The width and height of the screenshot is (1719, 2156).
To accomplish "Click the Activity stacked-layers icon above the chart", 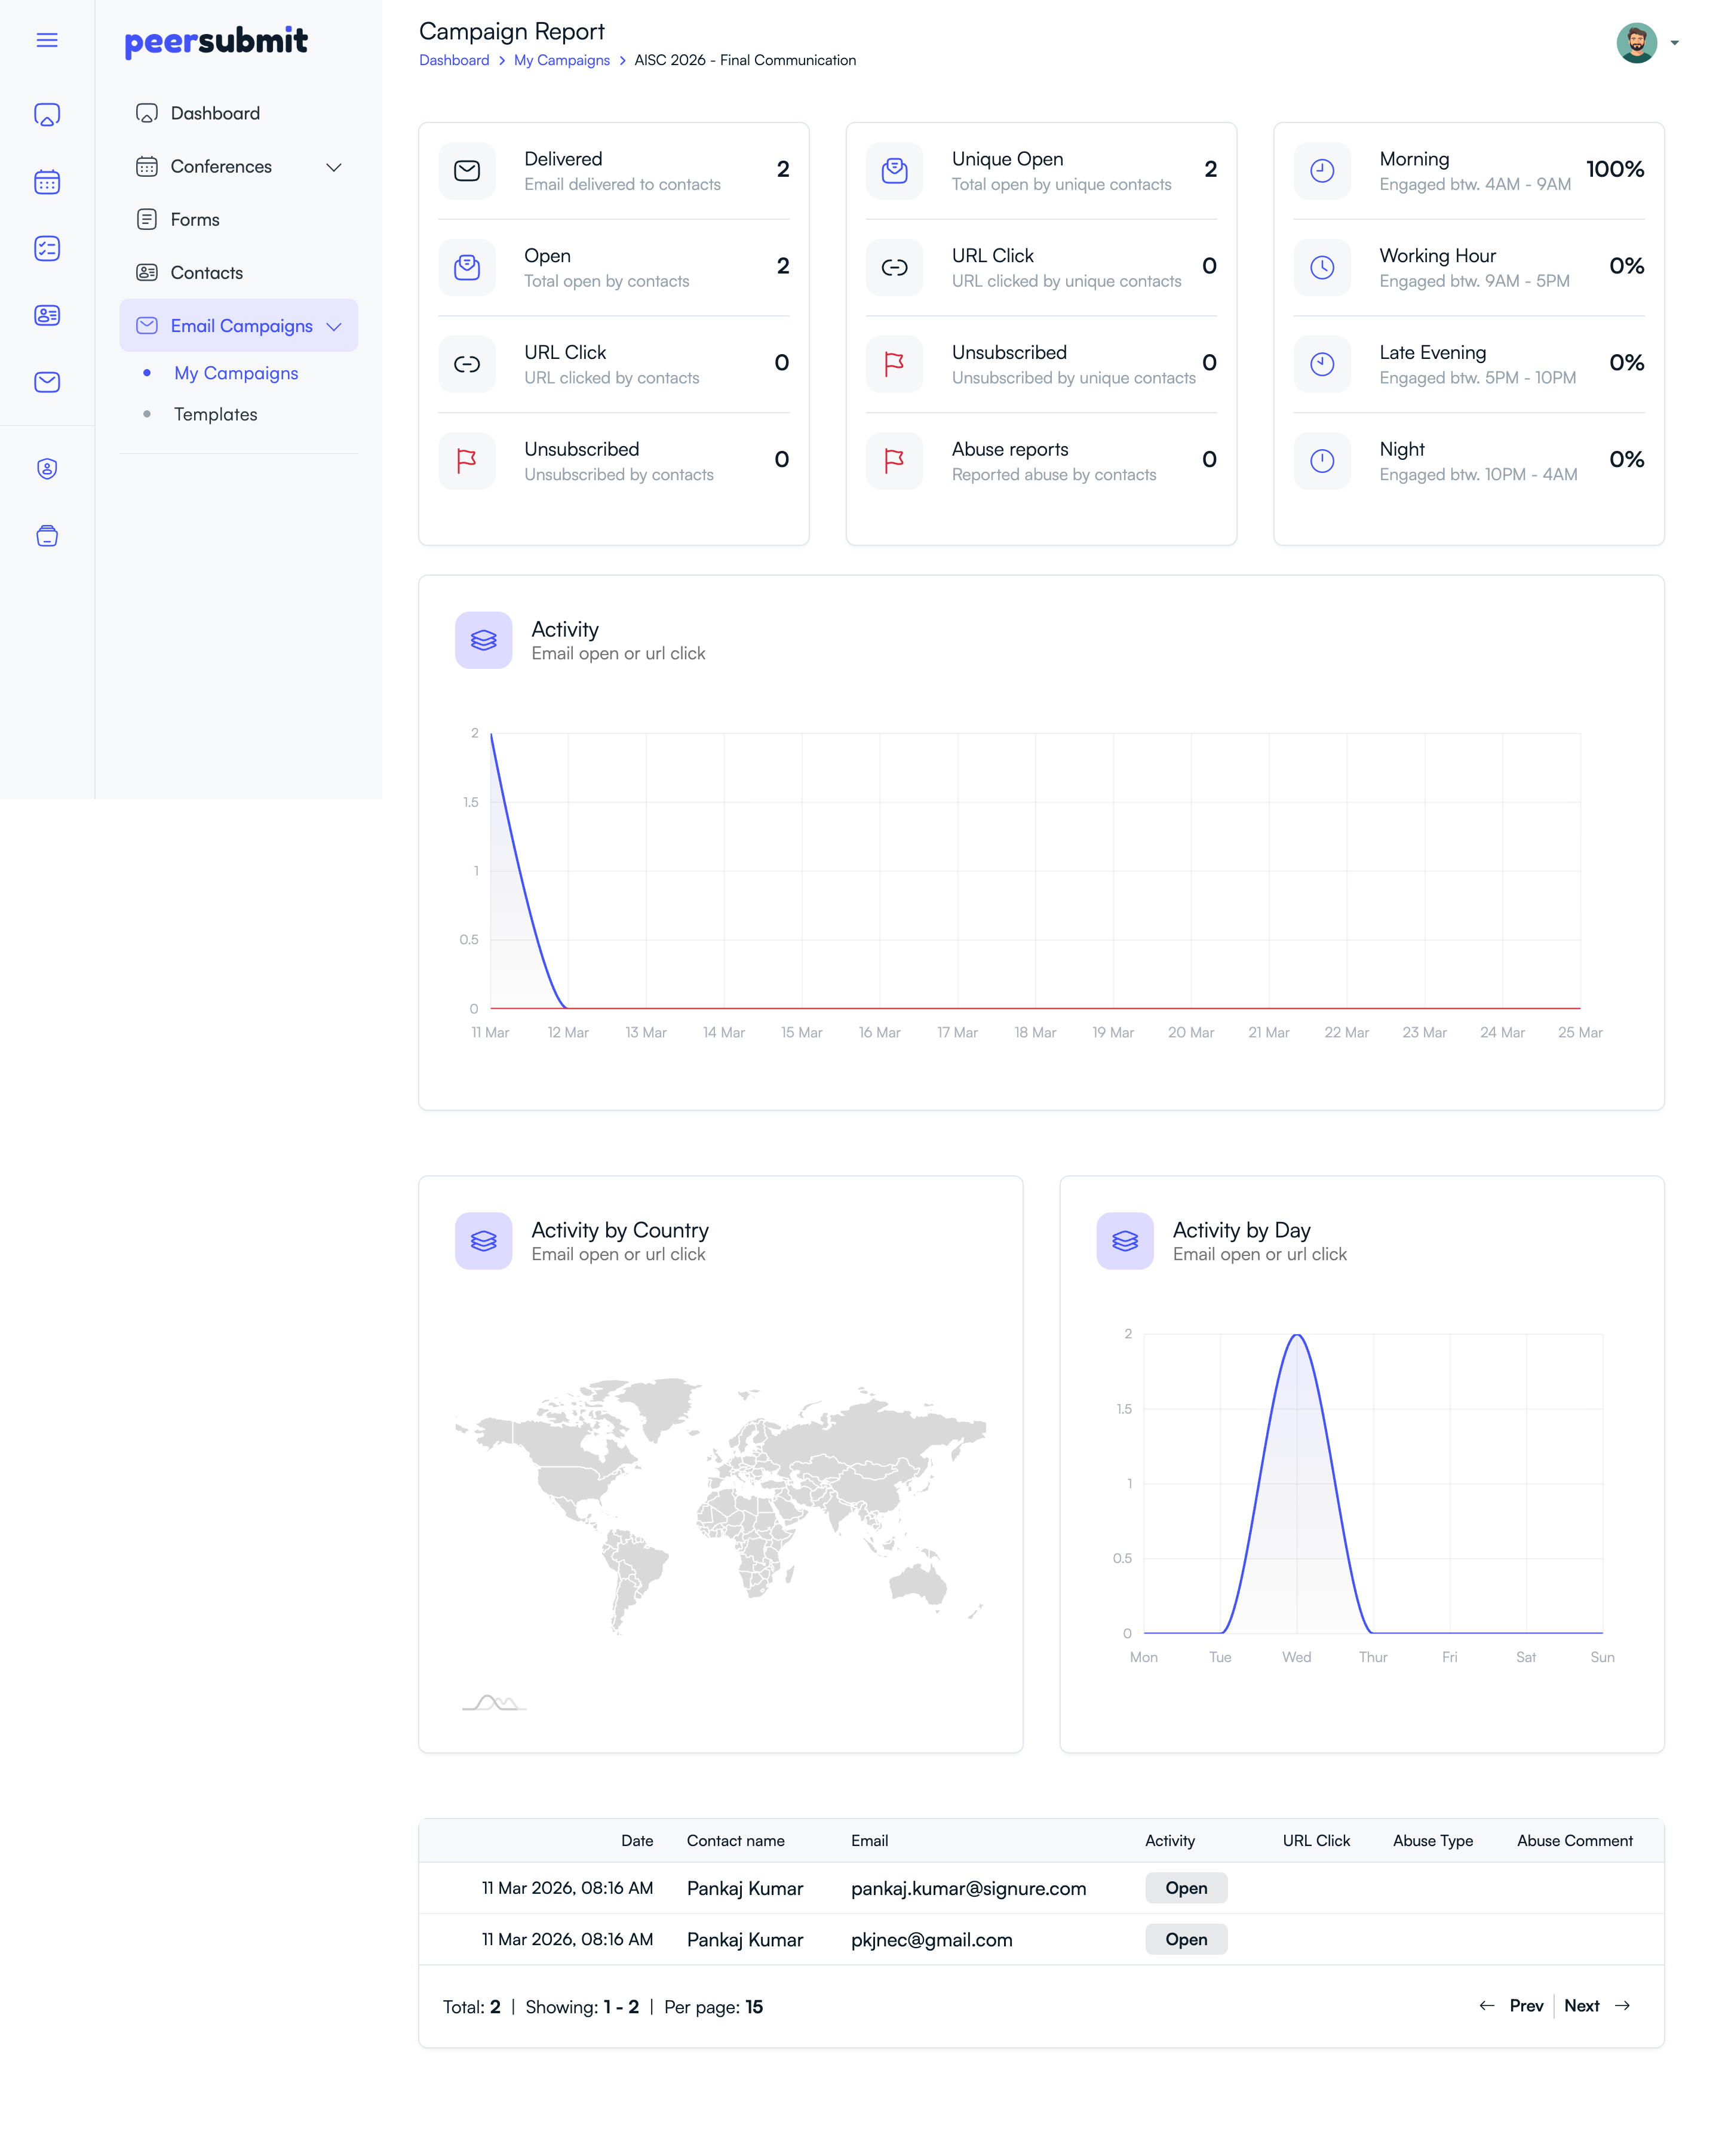I will [x=483, y=640].
